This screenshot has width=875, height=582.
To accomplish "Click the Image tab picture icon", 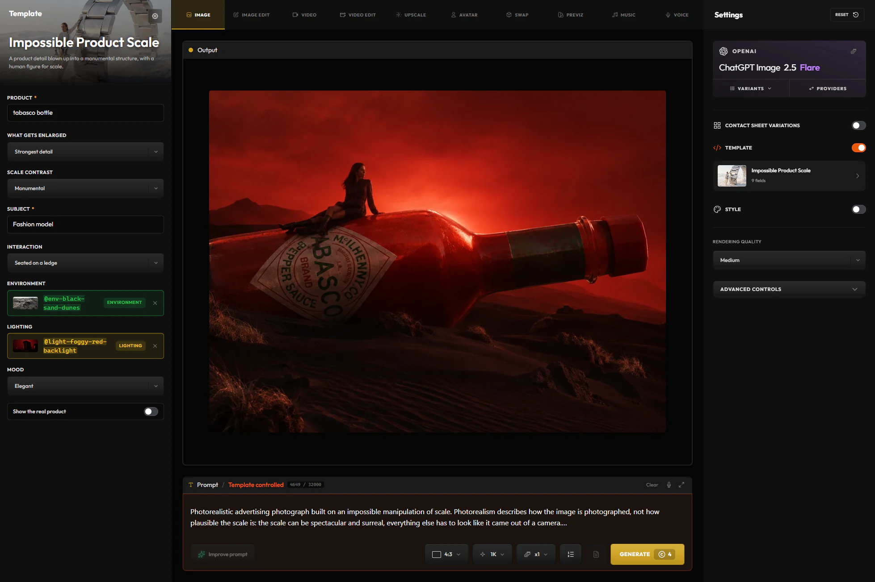I will pos(189,15).
